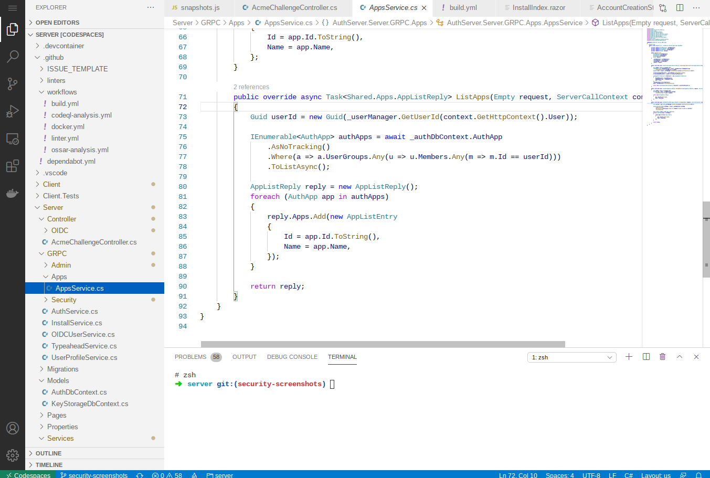Click the Accounts icon
Viewport: 710px width, 478px height.
13,428
